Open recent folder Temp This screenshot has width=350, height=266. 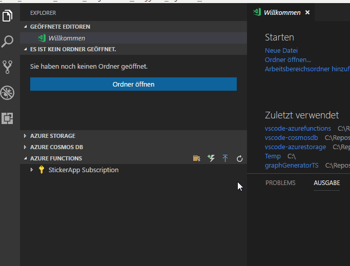click(x=273, y=156)
